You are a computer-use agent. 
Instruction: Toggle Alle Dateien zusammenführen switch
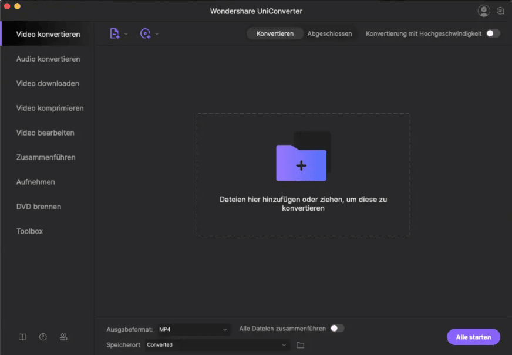pos(337,328)
